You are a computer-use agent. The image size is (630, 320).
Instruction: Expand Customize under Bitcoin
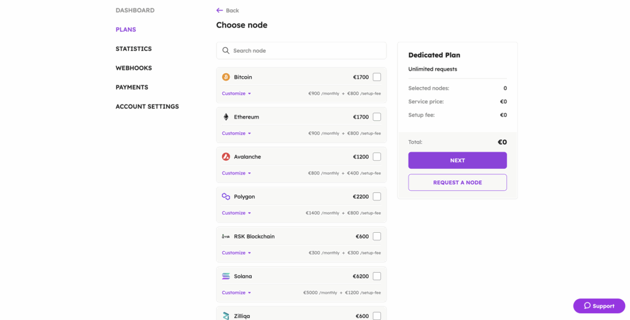[x=236, y=93]
